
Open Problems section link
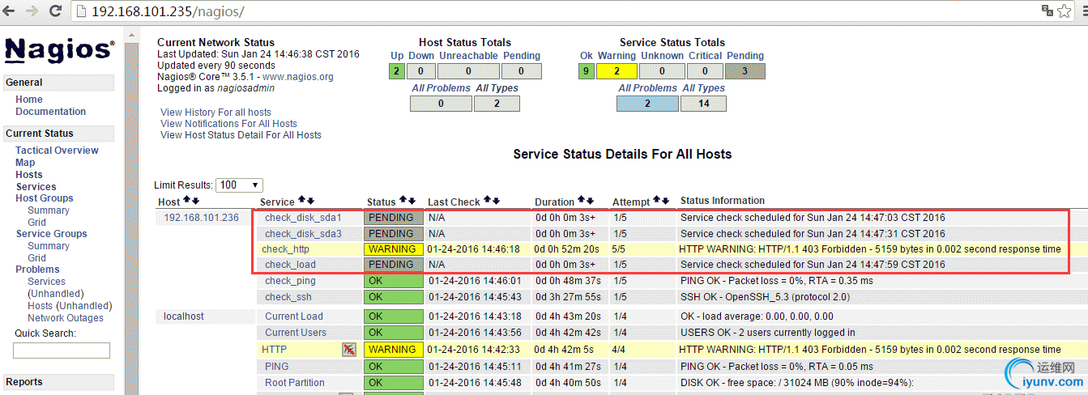coord(37,270)
